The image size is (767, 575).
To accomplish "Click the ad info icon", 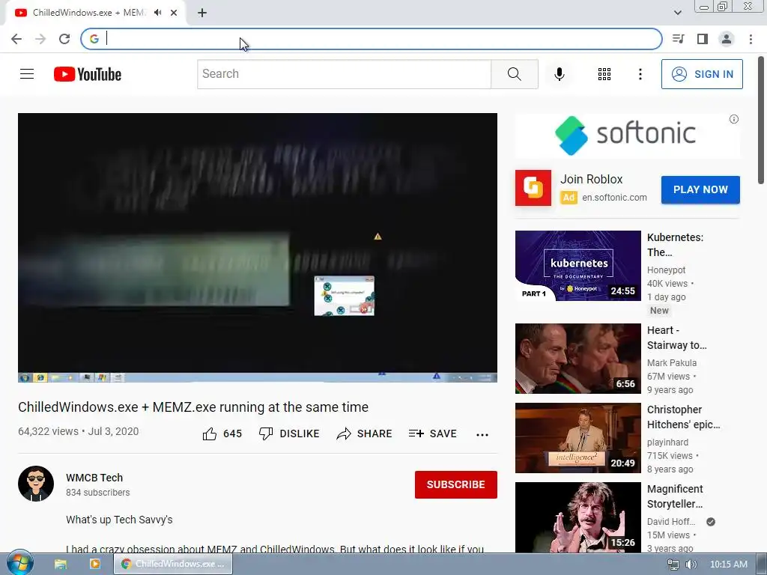I will (x=734, y=119).
